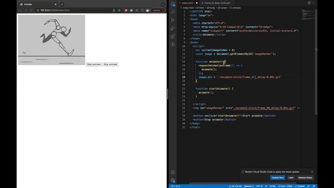The width and height of the screenshot is (334, 188).
Task: Open Release Notes from the notification
Action: [x=305, y=178]
